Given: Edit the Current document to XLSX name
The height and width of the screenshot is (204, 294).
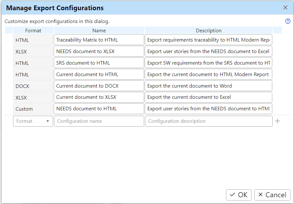Looking at the screenshot, I should click(x=99, y=97).
